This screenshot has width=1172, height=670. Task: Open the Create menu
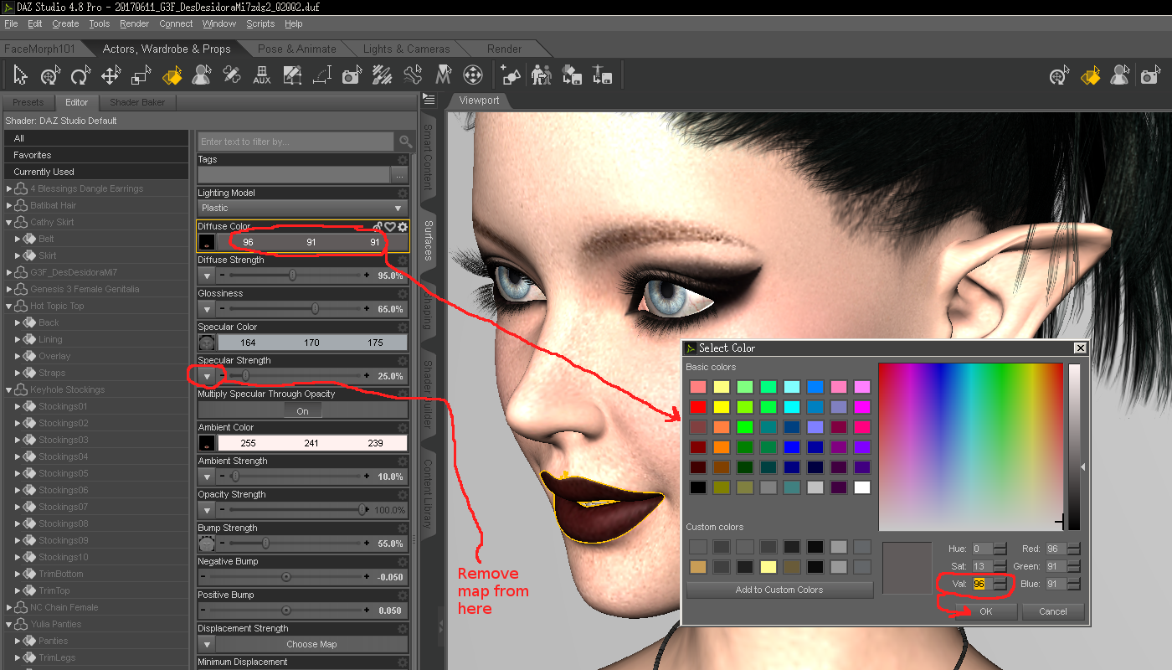pyautogui.click(x=65, y=23)
